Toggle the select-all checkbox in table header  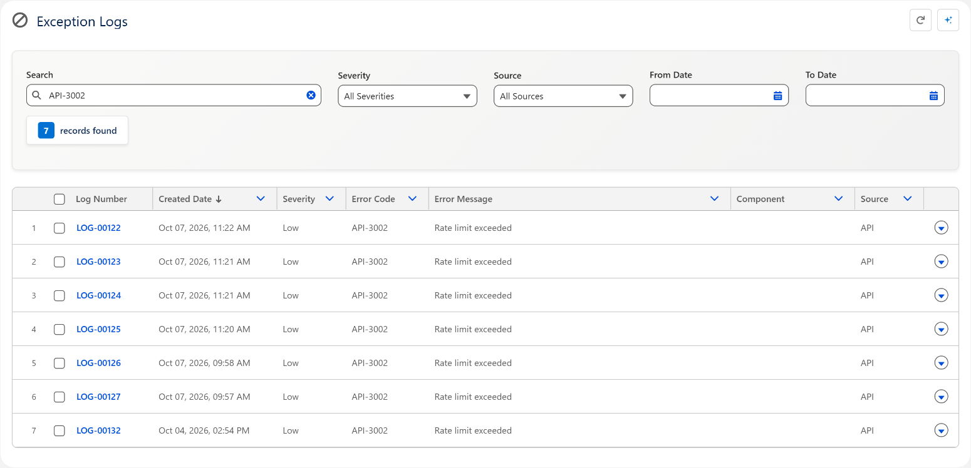click(59, 199)
